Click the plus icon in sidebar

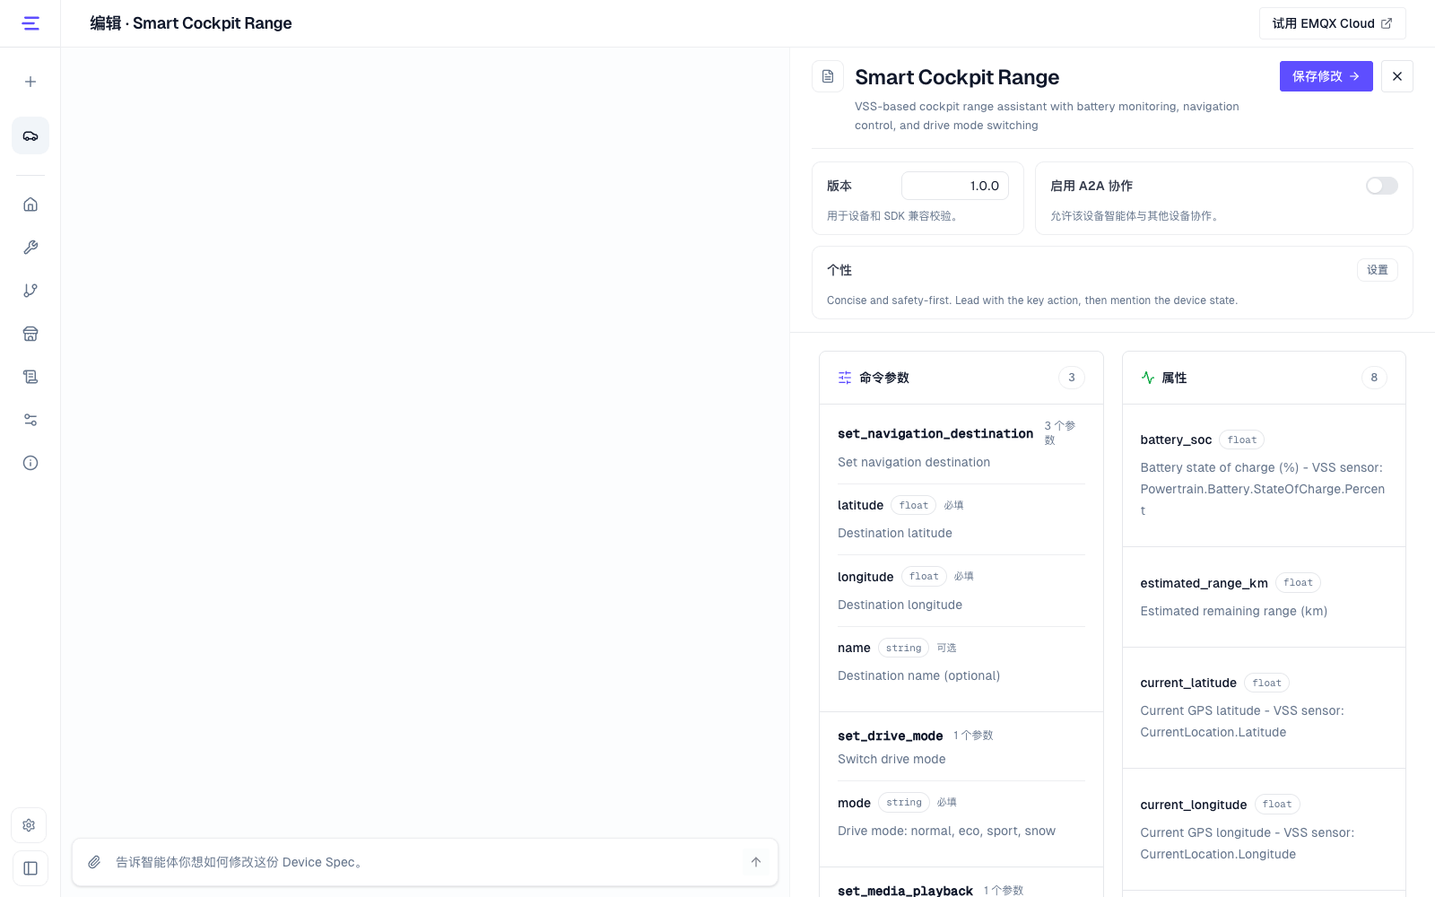(x=30, y=82)
